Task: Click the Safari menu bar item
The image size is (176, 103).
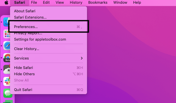Action: 19,3
